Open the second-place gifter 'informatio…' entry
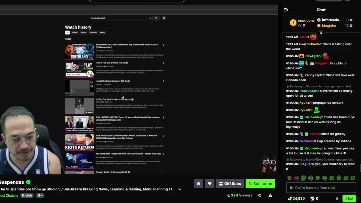Image resolution: width=361 pixels, height=203 pixels. (332, 20)
